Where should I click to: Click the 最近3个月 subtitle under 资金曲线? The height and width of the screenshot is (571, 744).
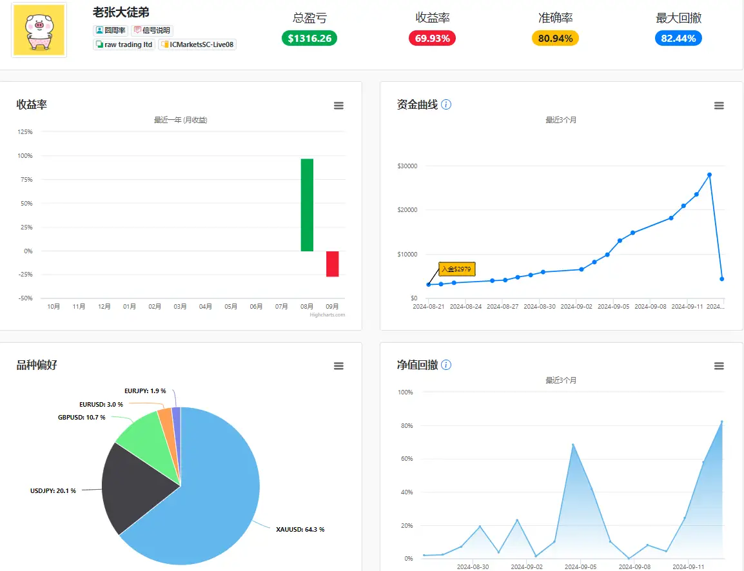(x=561, y=120)
